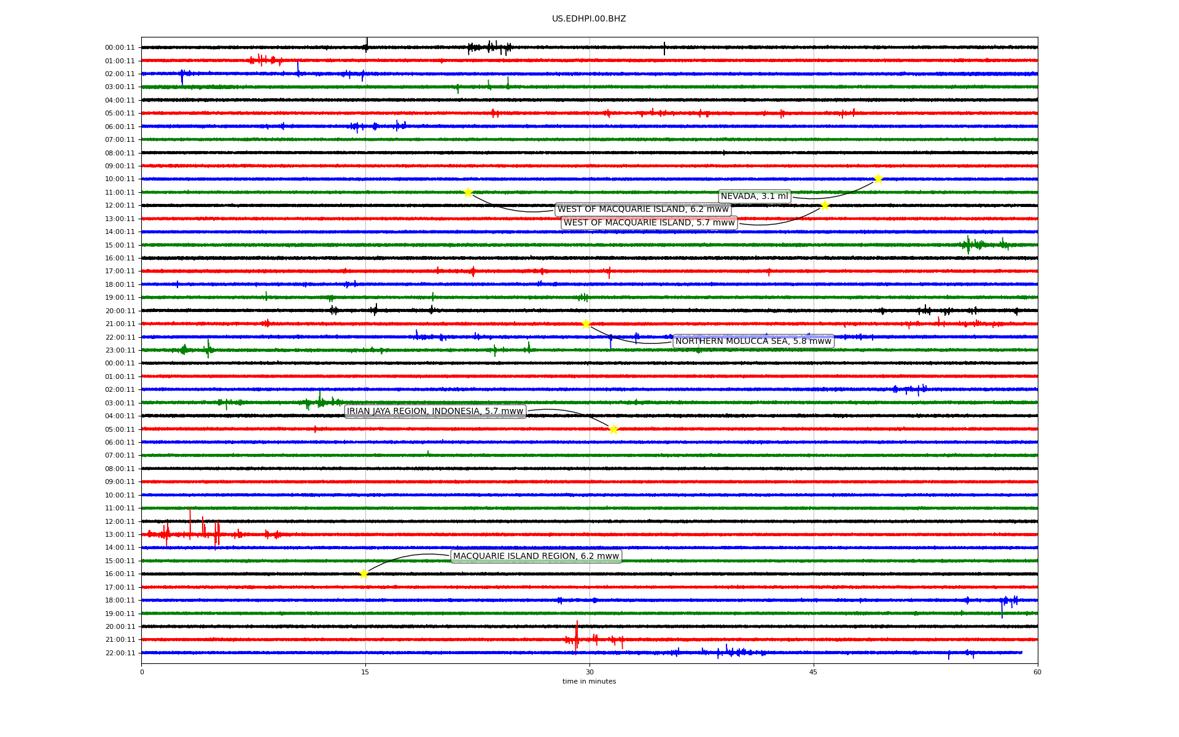Click the x-axis tick label 0
This screenshot has width=1179, height=737.
pos(142,672)
